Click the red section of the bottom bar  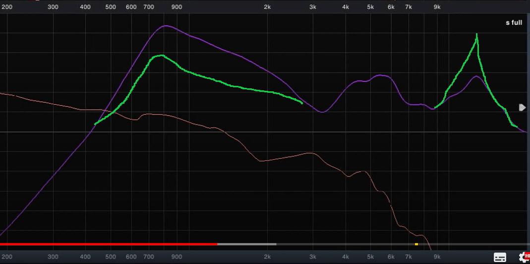pyautogui.click(x=109, y=244)
